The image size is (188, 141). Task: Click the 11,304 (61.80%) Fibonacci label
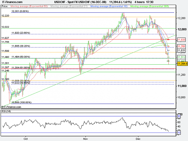coord(21,68)
